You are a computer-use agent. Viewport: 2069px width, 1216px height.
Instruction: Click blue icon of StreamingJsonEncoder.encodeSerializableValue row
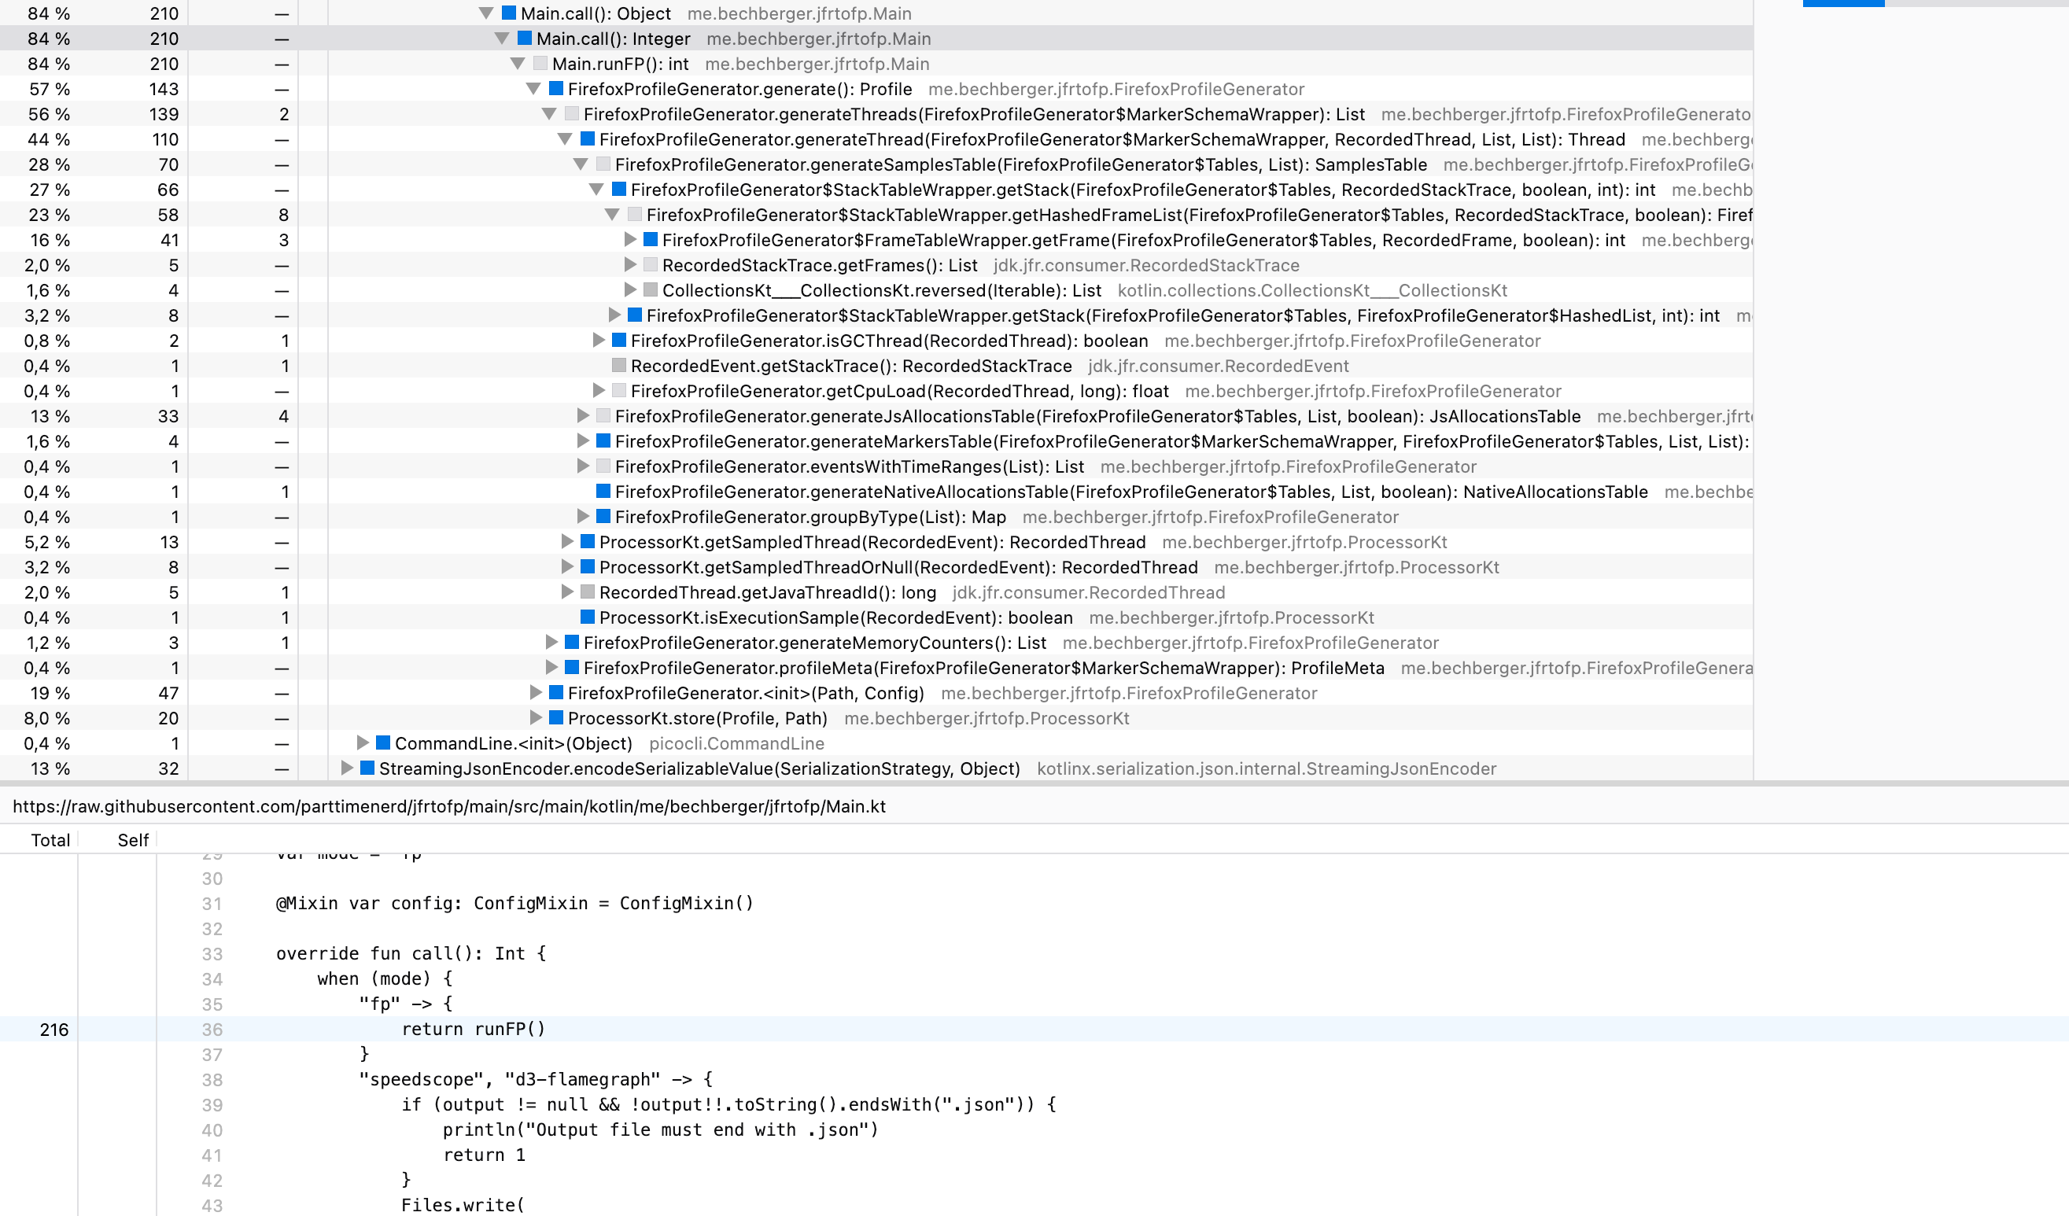point(367,768)
